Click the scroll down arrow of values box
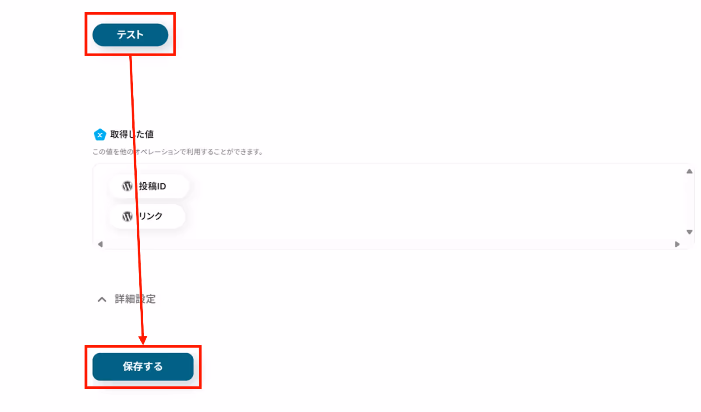701x412 pixels. (689, 232)
